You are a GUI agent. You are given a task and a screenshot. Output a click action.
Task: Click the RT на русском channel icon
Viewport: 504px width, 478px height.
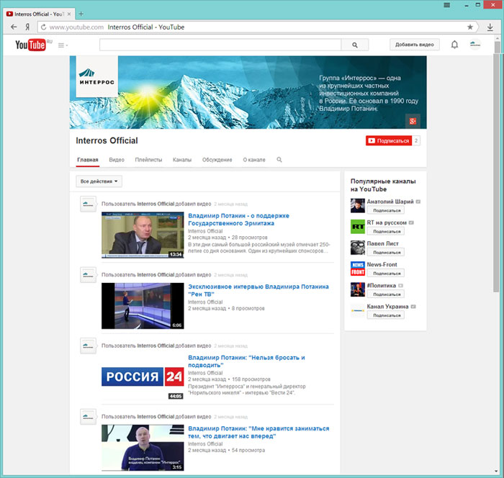click(x=357, y=227)
